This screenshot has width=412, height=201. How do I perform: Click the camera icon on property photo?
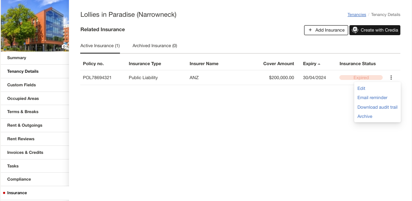pos(64,47)
